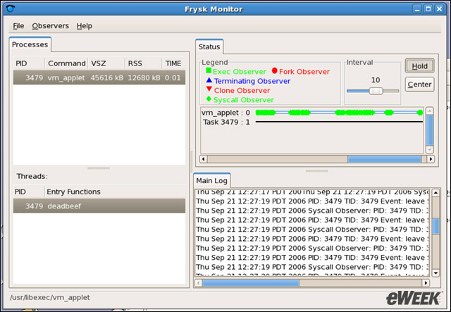Minimize the Frysk Monitor window
The height and width of the screenshot is (312, 451).
tap(417, 9)
